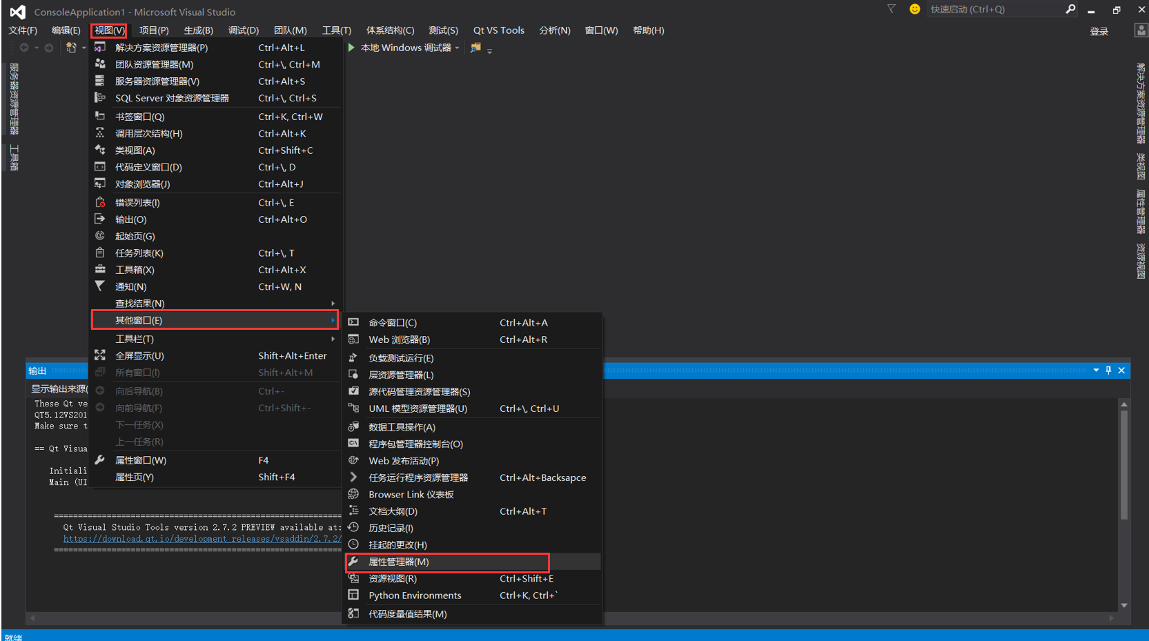Open the 调试(D) menu
1149x641 pixels.
(x=244, y=30)
